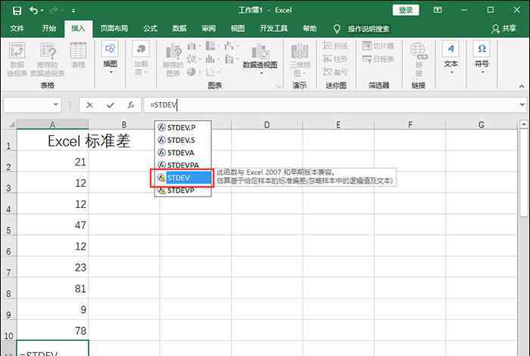Open the 文件 tab
Image resolution: width=530 pixels, height=356 pixels.
17,29
